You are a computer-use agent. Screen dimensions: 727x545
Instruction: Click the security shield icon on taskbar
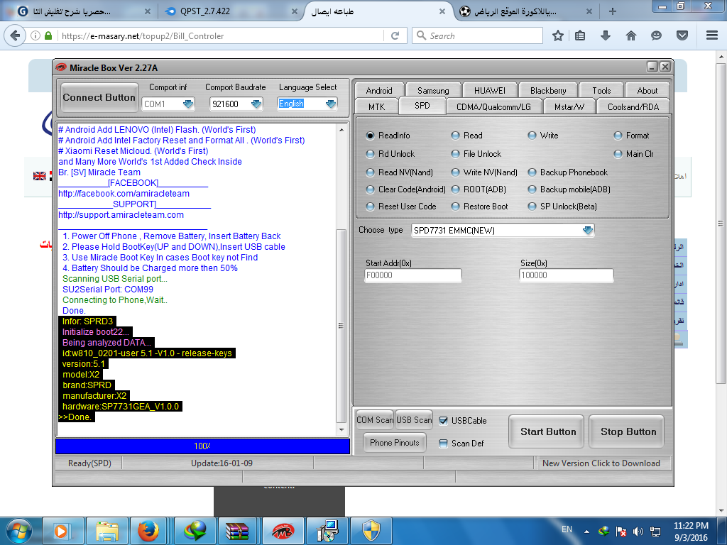point(371,531)
